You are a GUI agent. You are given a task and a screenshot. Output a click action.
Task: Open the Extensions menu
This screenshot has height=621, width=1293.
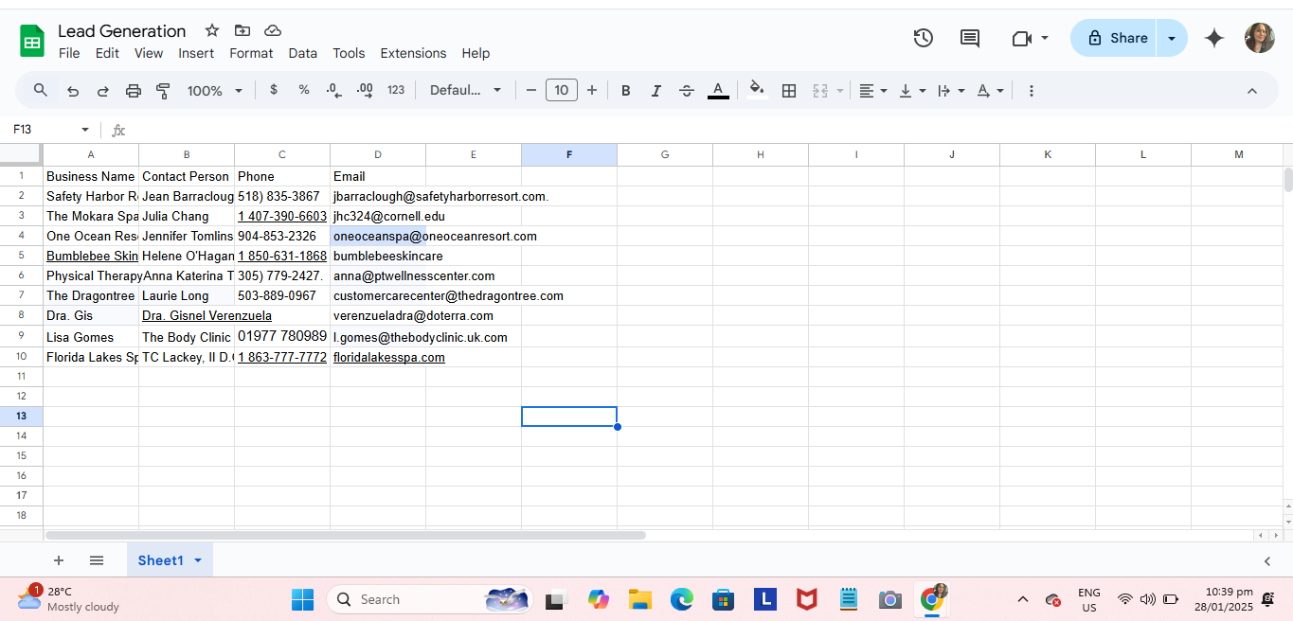coord(413,53)
